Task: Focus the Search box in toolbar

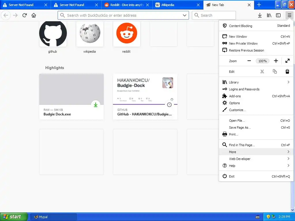Action: [214, 15]
